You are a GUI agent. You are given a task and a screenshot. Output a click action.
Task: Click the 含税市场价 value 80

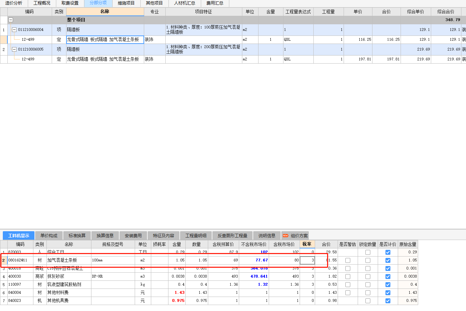click(x=285, y=260)
